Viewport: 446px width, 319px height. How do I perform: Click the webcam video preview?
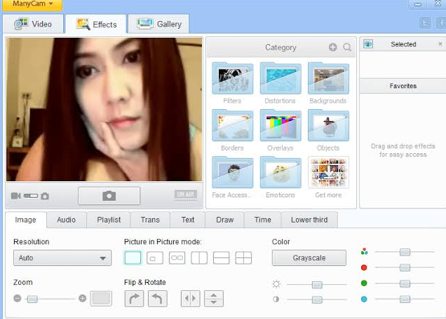104,110
